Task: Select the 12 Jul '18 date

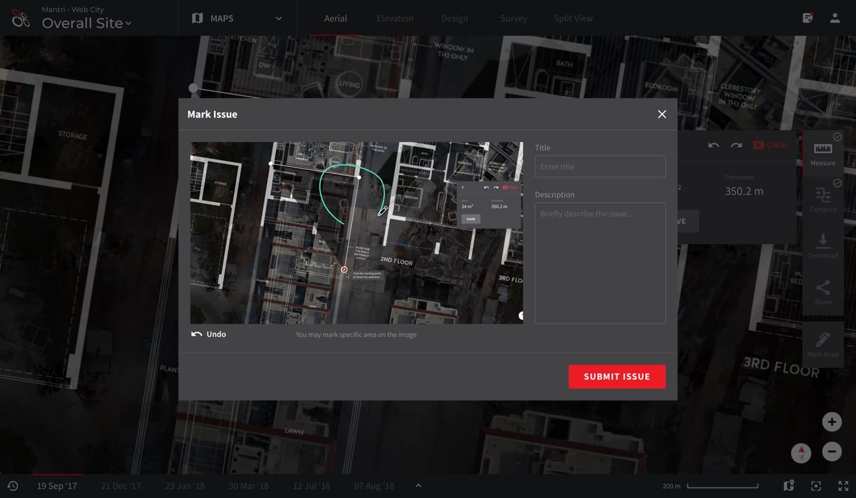Action: point(311,486)
